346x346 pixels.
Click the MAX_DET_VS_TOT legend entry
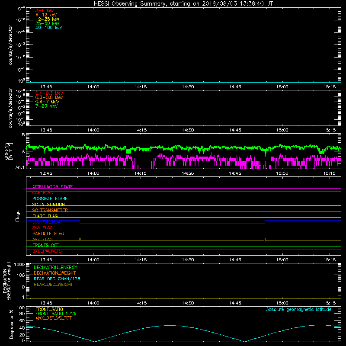click(x=53, y=318)
